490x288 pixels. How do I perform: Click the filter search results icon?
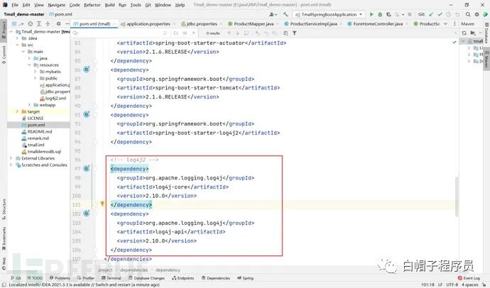[x=295, y=33]
